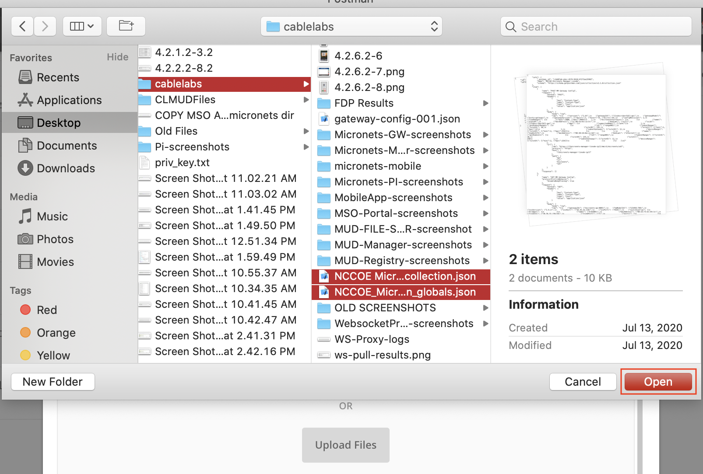
Task: Focus the Search field
Action: tap(596, 27)
